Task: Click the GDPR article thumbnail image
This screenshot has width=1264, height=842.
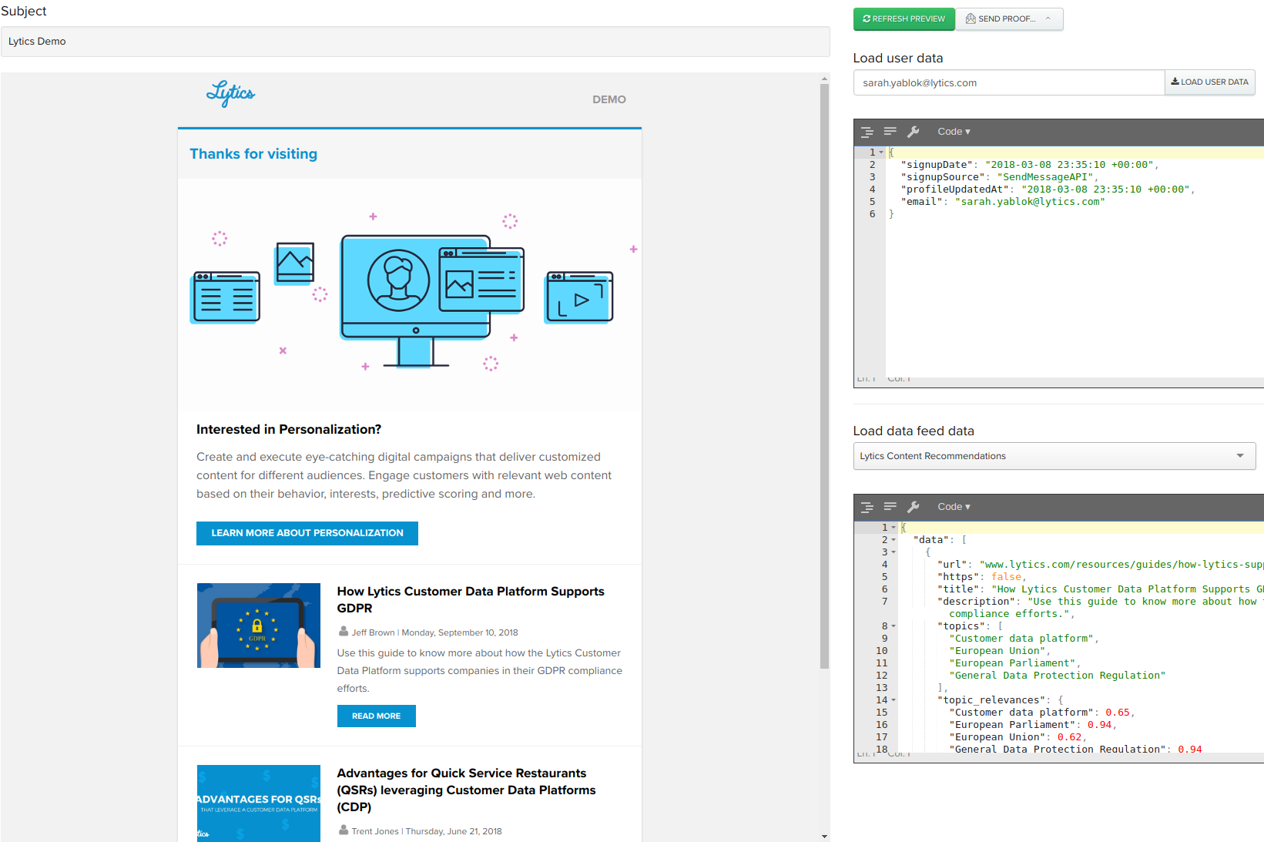Action: pos(259,626)
